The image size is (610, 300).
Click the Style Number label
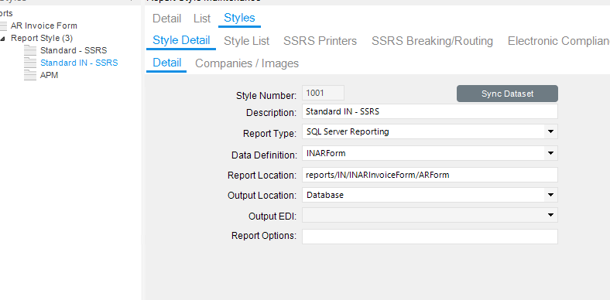pyautogui.click(x=266, y=96)
